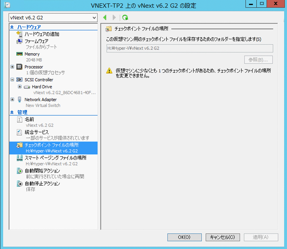Click the ハードウェア section header
Image resolution: width=287 pixels, height=249 pixels.
click(x=29, y=27)
